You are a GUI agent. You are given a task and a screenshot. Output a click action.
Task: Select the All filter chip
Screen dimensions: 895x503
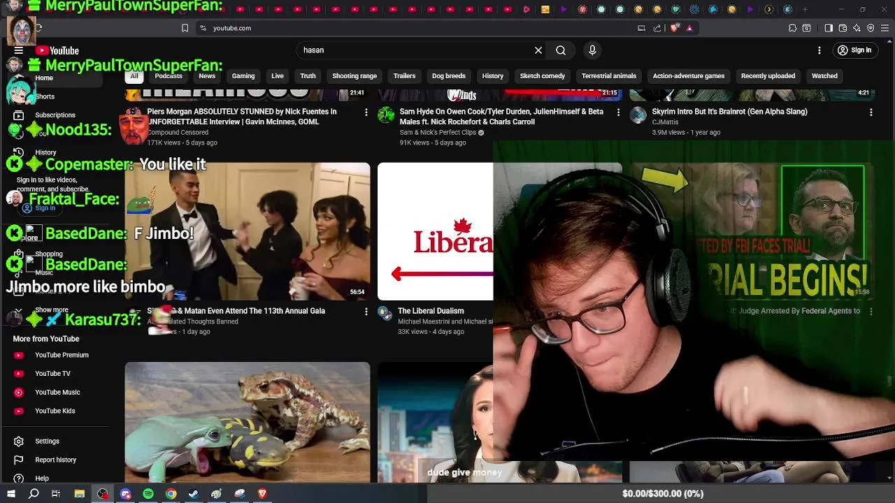134,76
